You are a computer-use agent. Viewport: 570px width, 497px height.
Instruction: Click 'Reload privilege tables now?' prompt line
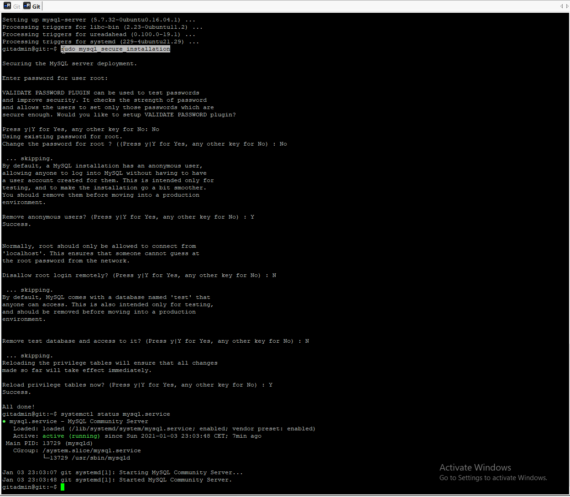[137, 385]
